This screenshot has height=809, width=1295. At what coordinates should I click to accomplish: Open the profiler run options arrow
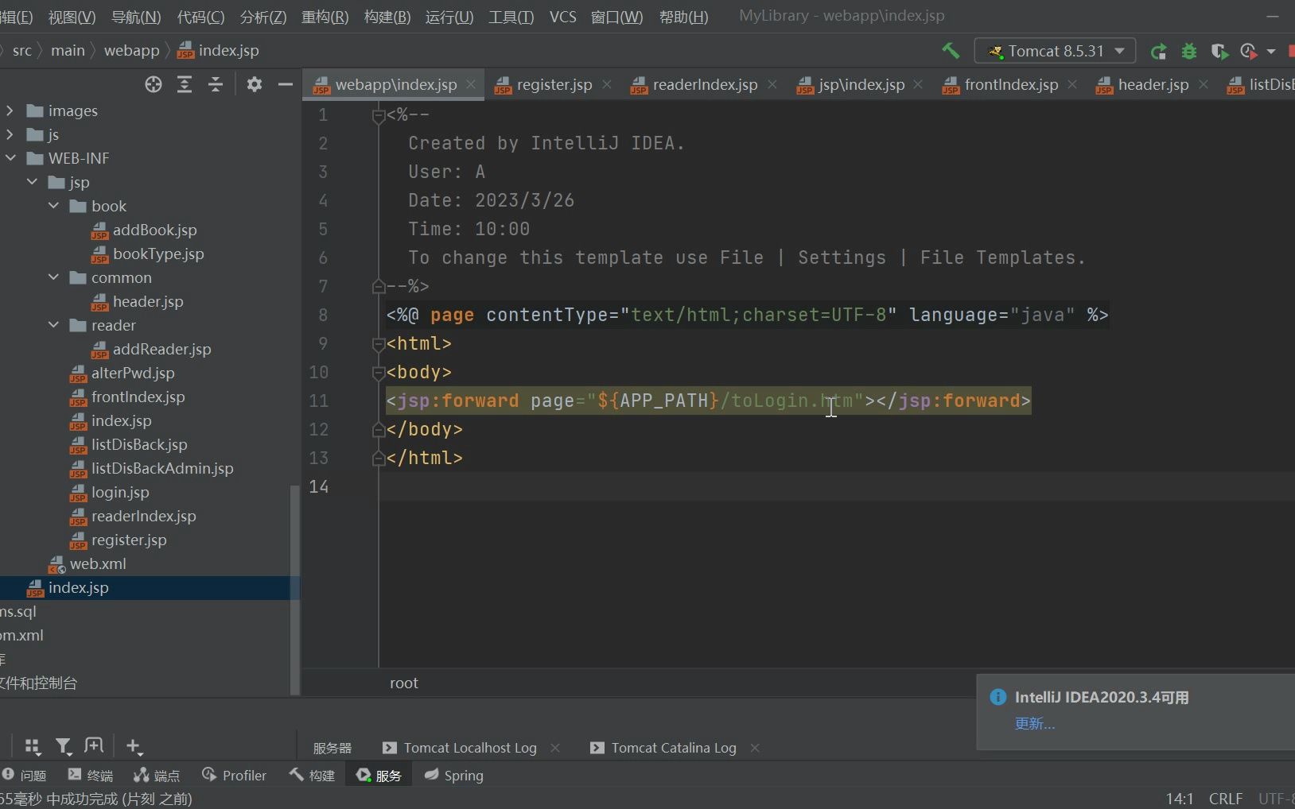click(x=1270, y=52)
